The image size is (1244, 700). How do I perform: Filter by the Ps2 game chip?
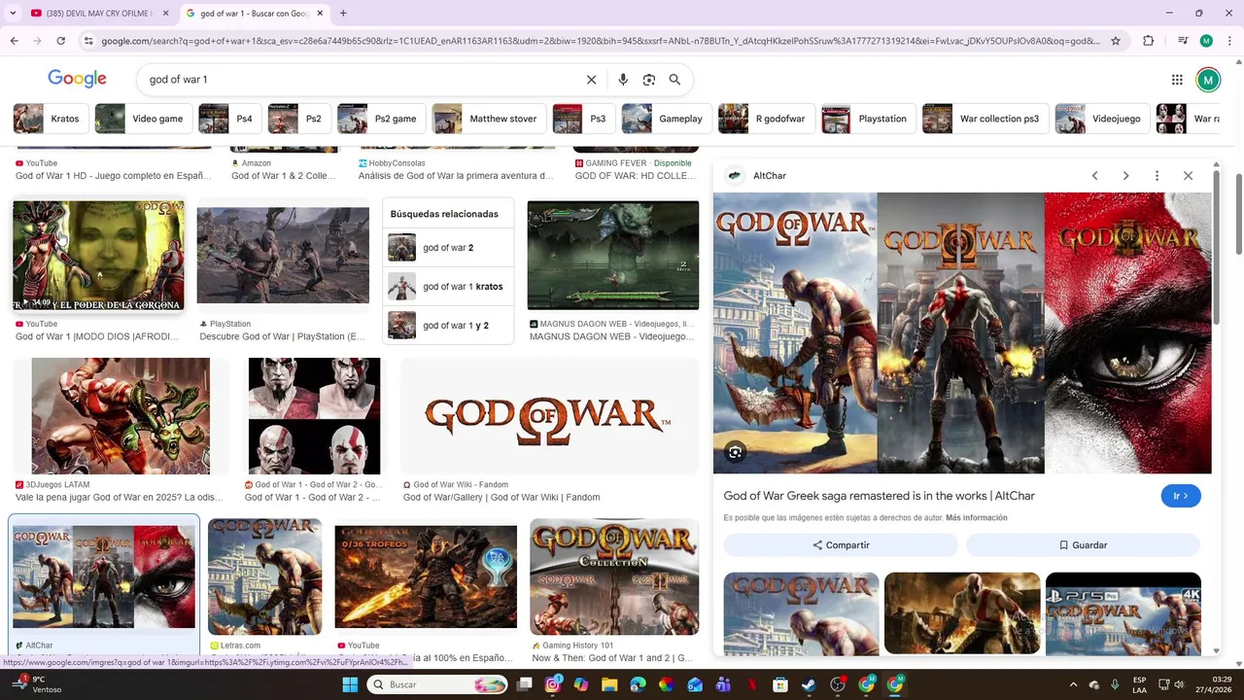380,119
